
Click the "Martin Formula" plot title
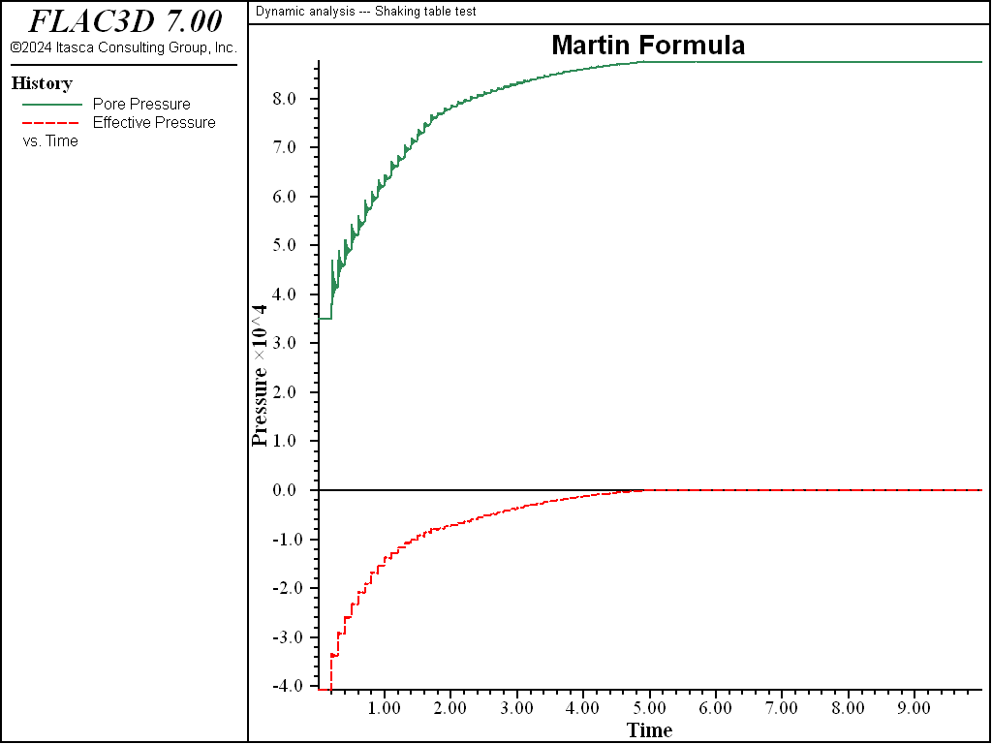[648, 45]
